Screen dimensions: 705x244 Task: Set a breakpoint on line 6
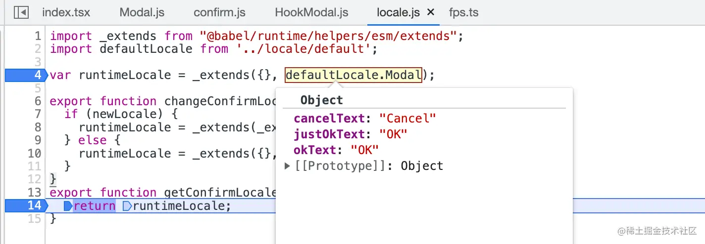click(x=38, y=101)
